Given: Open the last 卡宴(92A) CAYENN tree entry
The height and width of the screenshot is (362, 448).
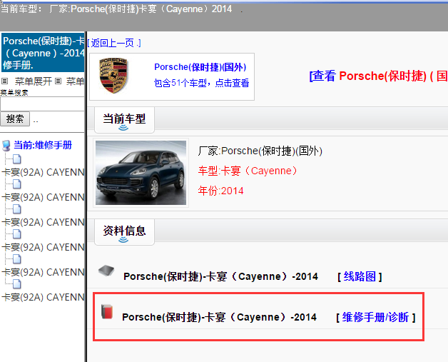Looking at the screenshot, I should click(43, 297).
